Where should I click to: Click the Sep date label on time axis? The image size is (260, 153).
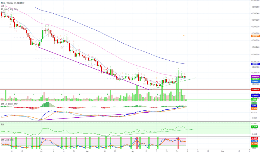pos(133,151)
